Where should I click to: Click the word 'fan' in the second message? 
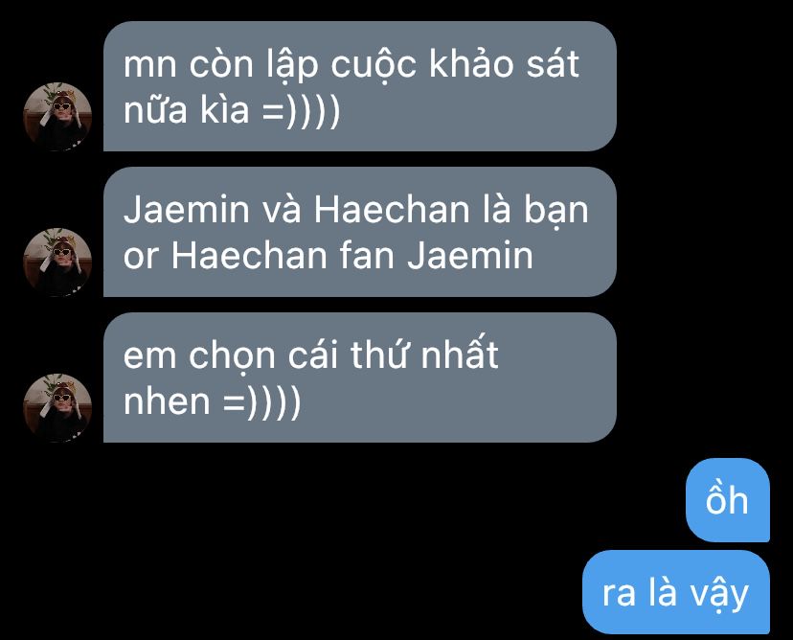367,255
